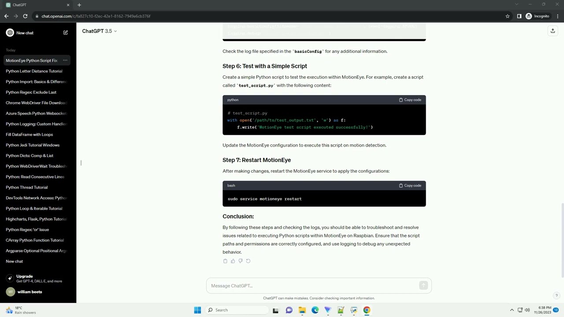This screenshot has width=564, height=317.
Task: Go back in browser history
Action: 6,16
